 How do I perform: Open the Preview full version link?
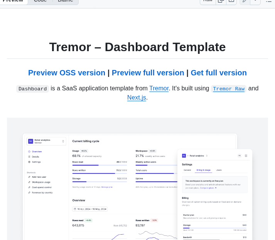point(148,73)
